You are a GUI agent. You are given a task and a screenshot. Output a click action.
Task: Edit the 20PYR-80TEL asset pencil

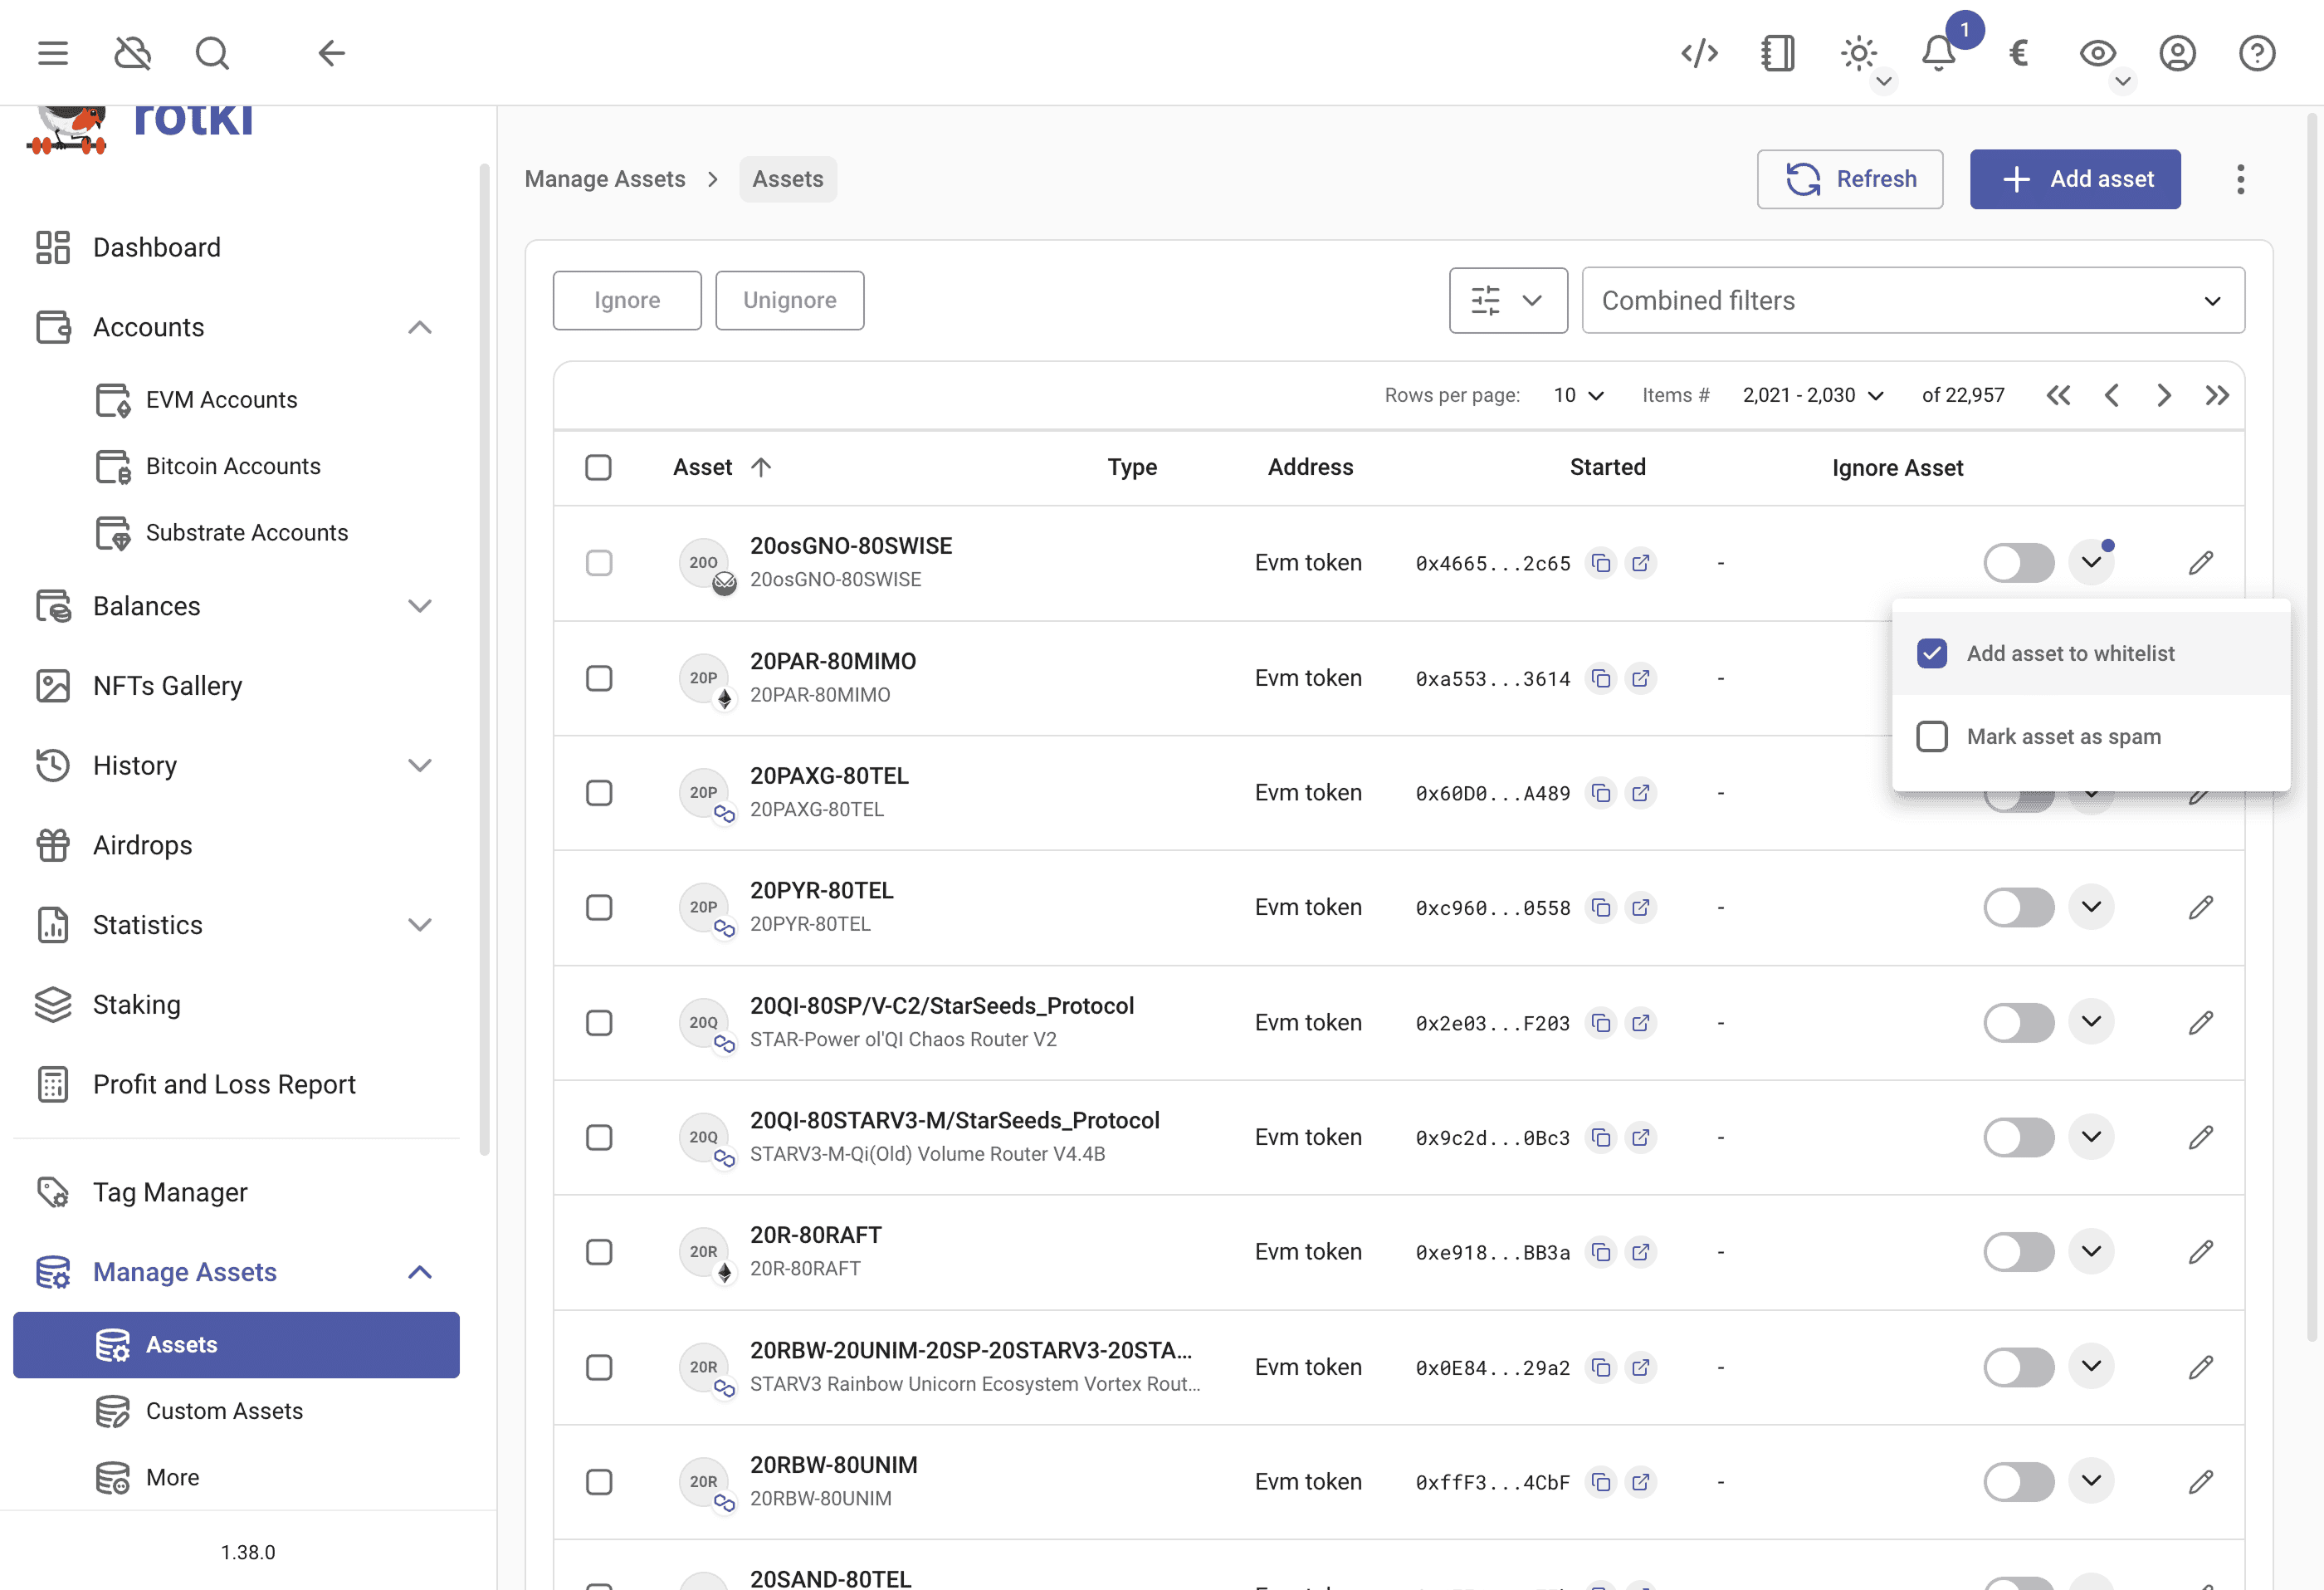point(2201,908)
